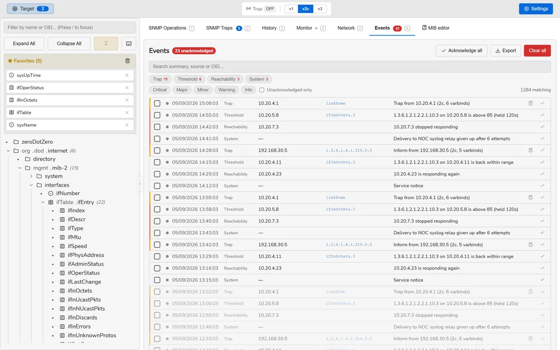Acknowledge the 14:42:03 reachability event checkmark
560x350 pixels.
(542, 127)
